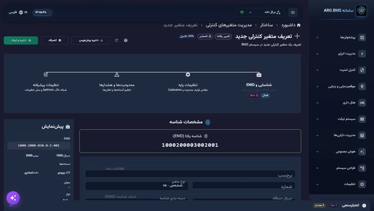
Task: Click the green ذخیره و ایجاد button
Action: pos(21,40)
